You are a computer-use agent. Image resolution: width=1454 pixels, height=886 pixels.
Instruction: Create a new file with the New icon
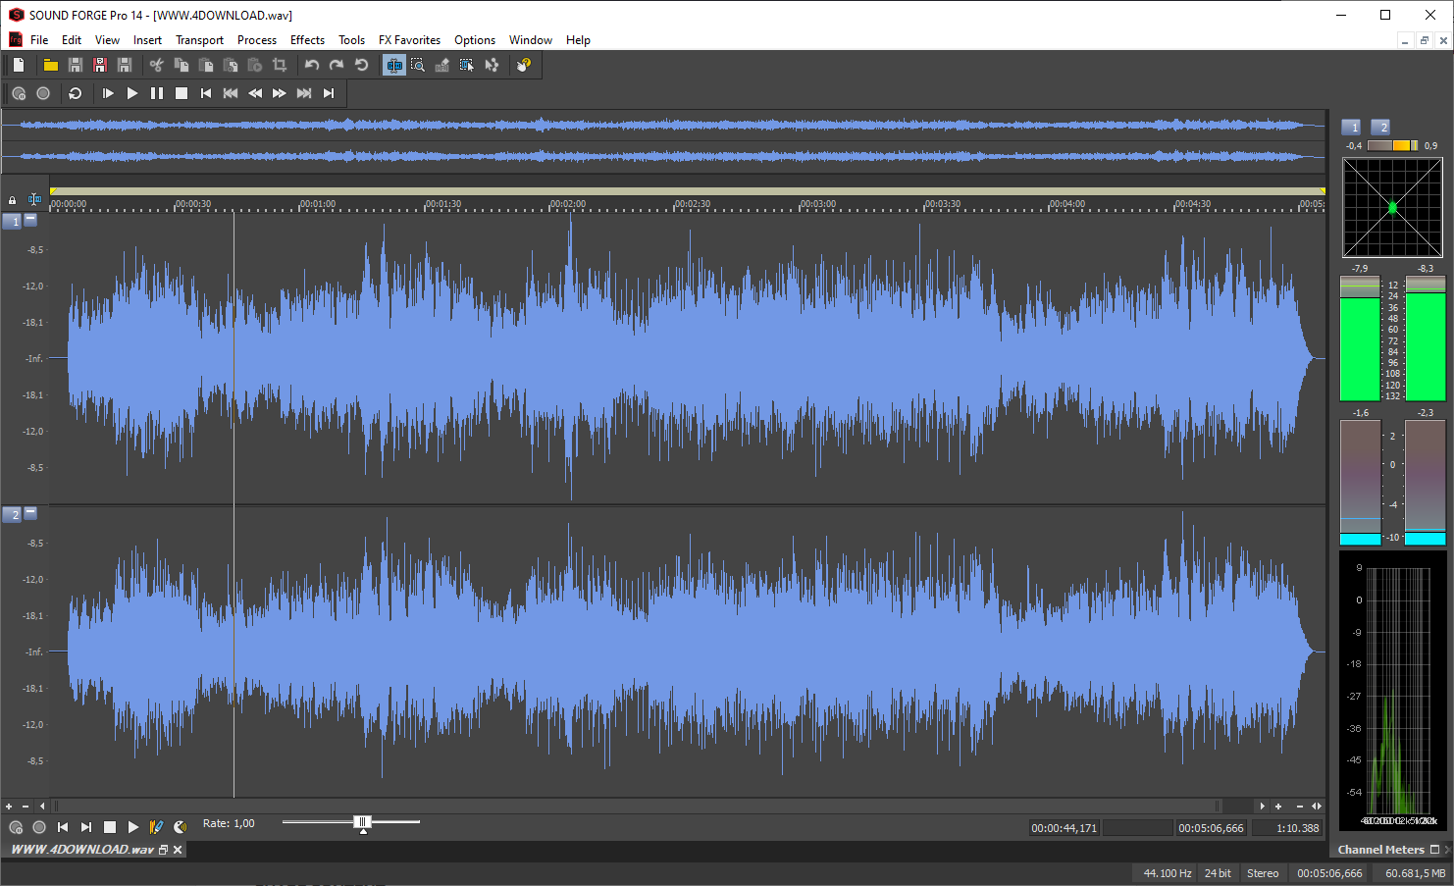(19, 65)
